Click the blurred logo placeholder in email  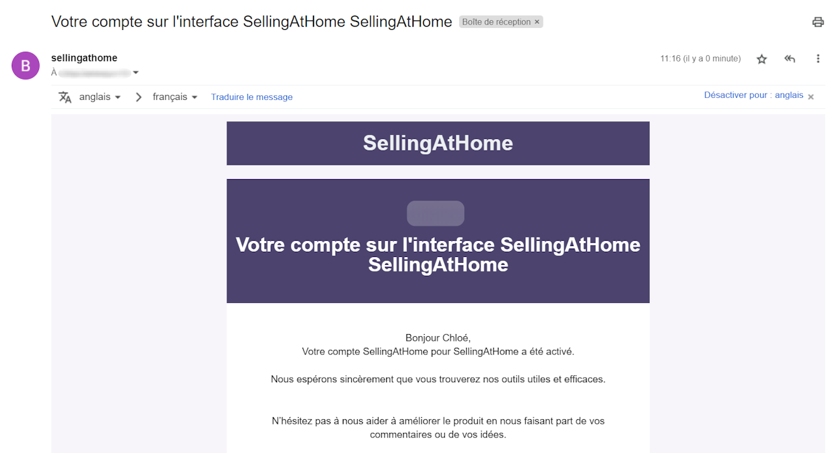coord(436,214)
